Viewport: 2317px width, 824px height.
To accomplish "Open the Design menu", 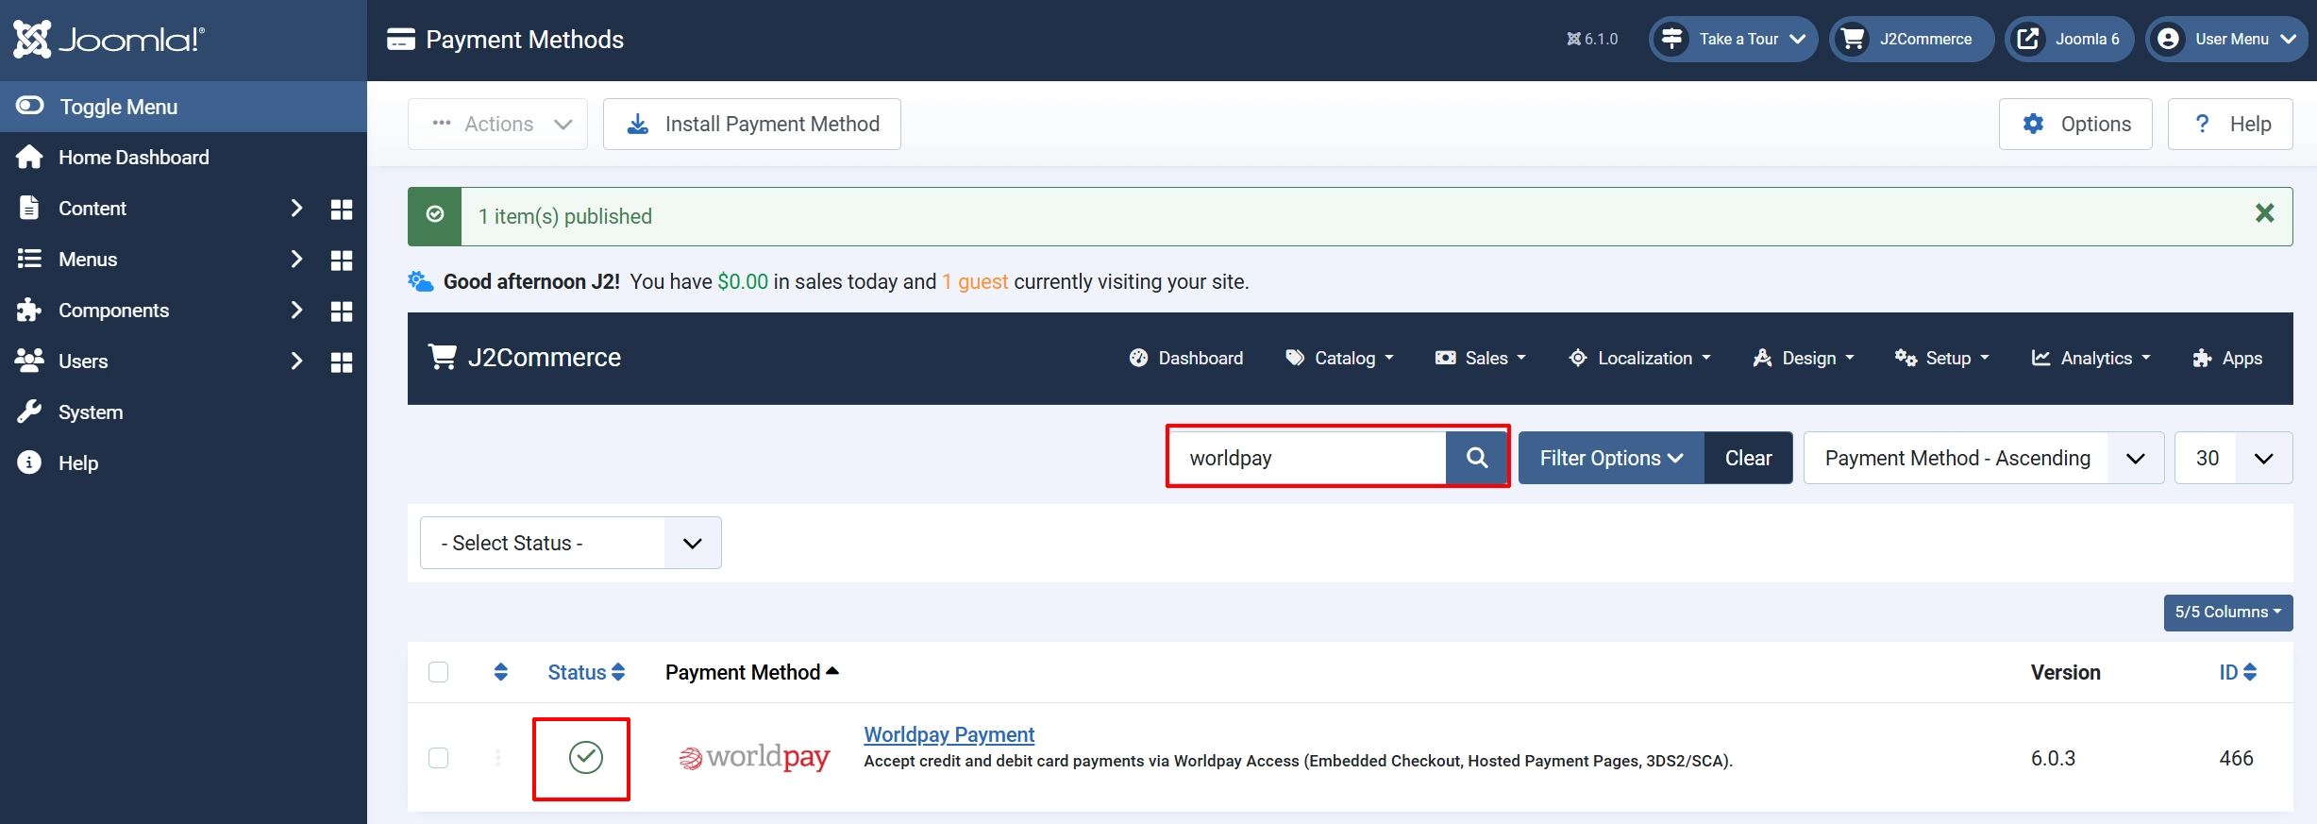I will tap(1804, 358).
